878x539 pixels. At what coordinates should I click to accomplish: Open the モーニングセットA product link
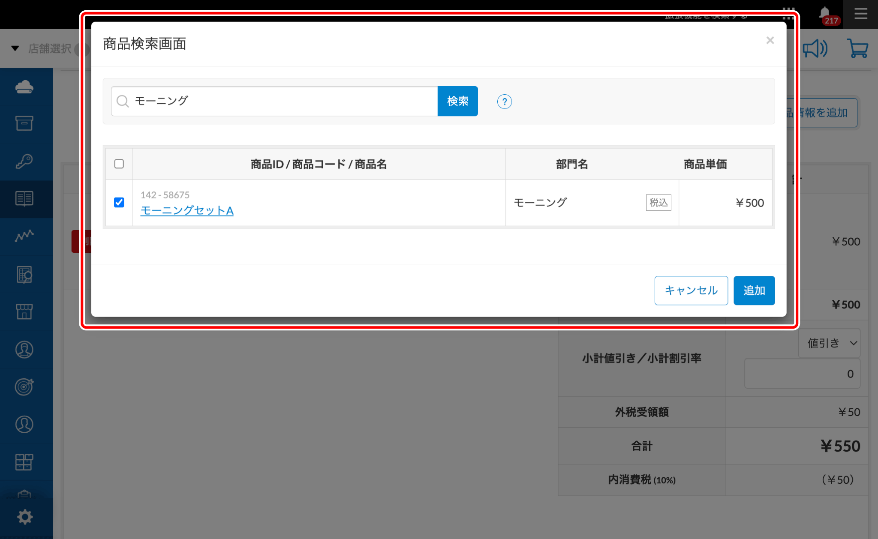click(x=187, y=210)
